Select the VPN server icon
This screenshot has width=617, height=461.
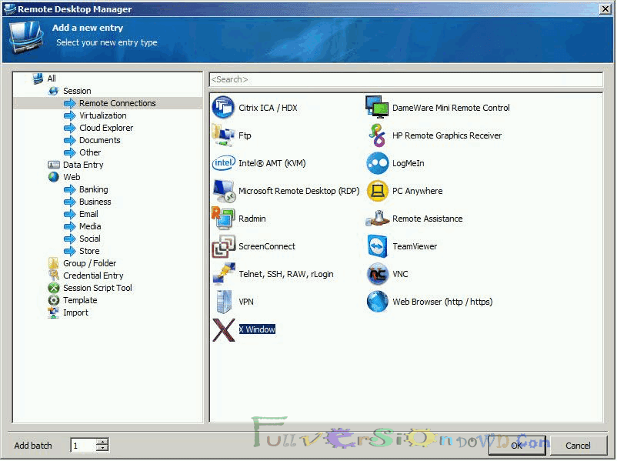click(224, 302)
